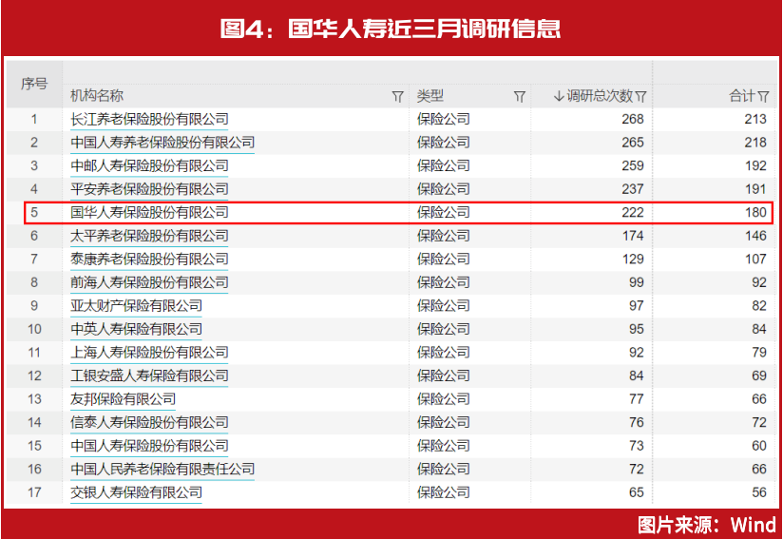Screen dimensions: 783x539
Task: Open 中国人寿养老保险股份有限公司 link
Action: click(x=162, y=143)
